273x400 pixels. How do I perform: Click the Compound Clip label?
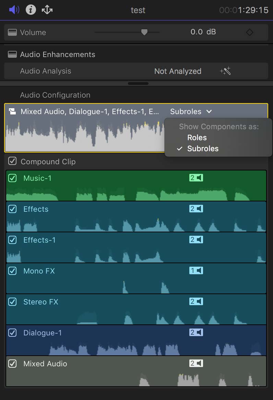click(48, 162)
